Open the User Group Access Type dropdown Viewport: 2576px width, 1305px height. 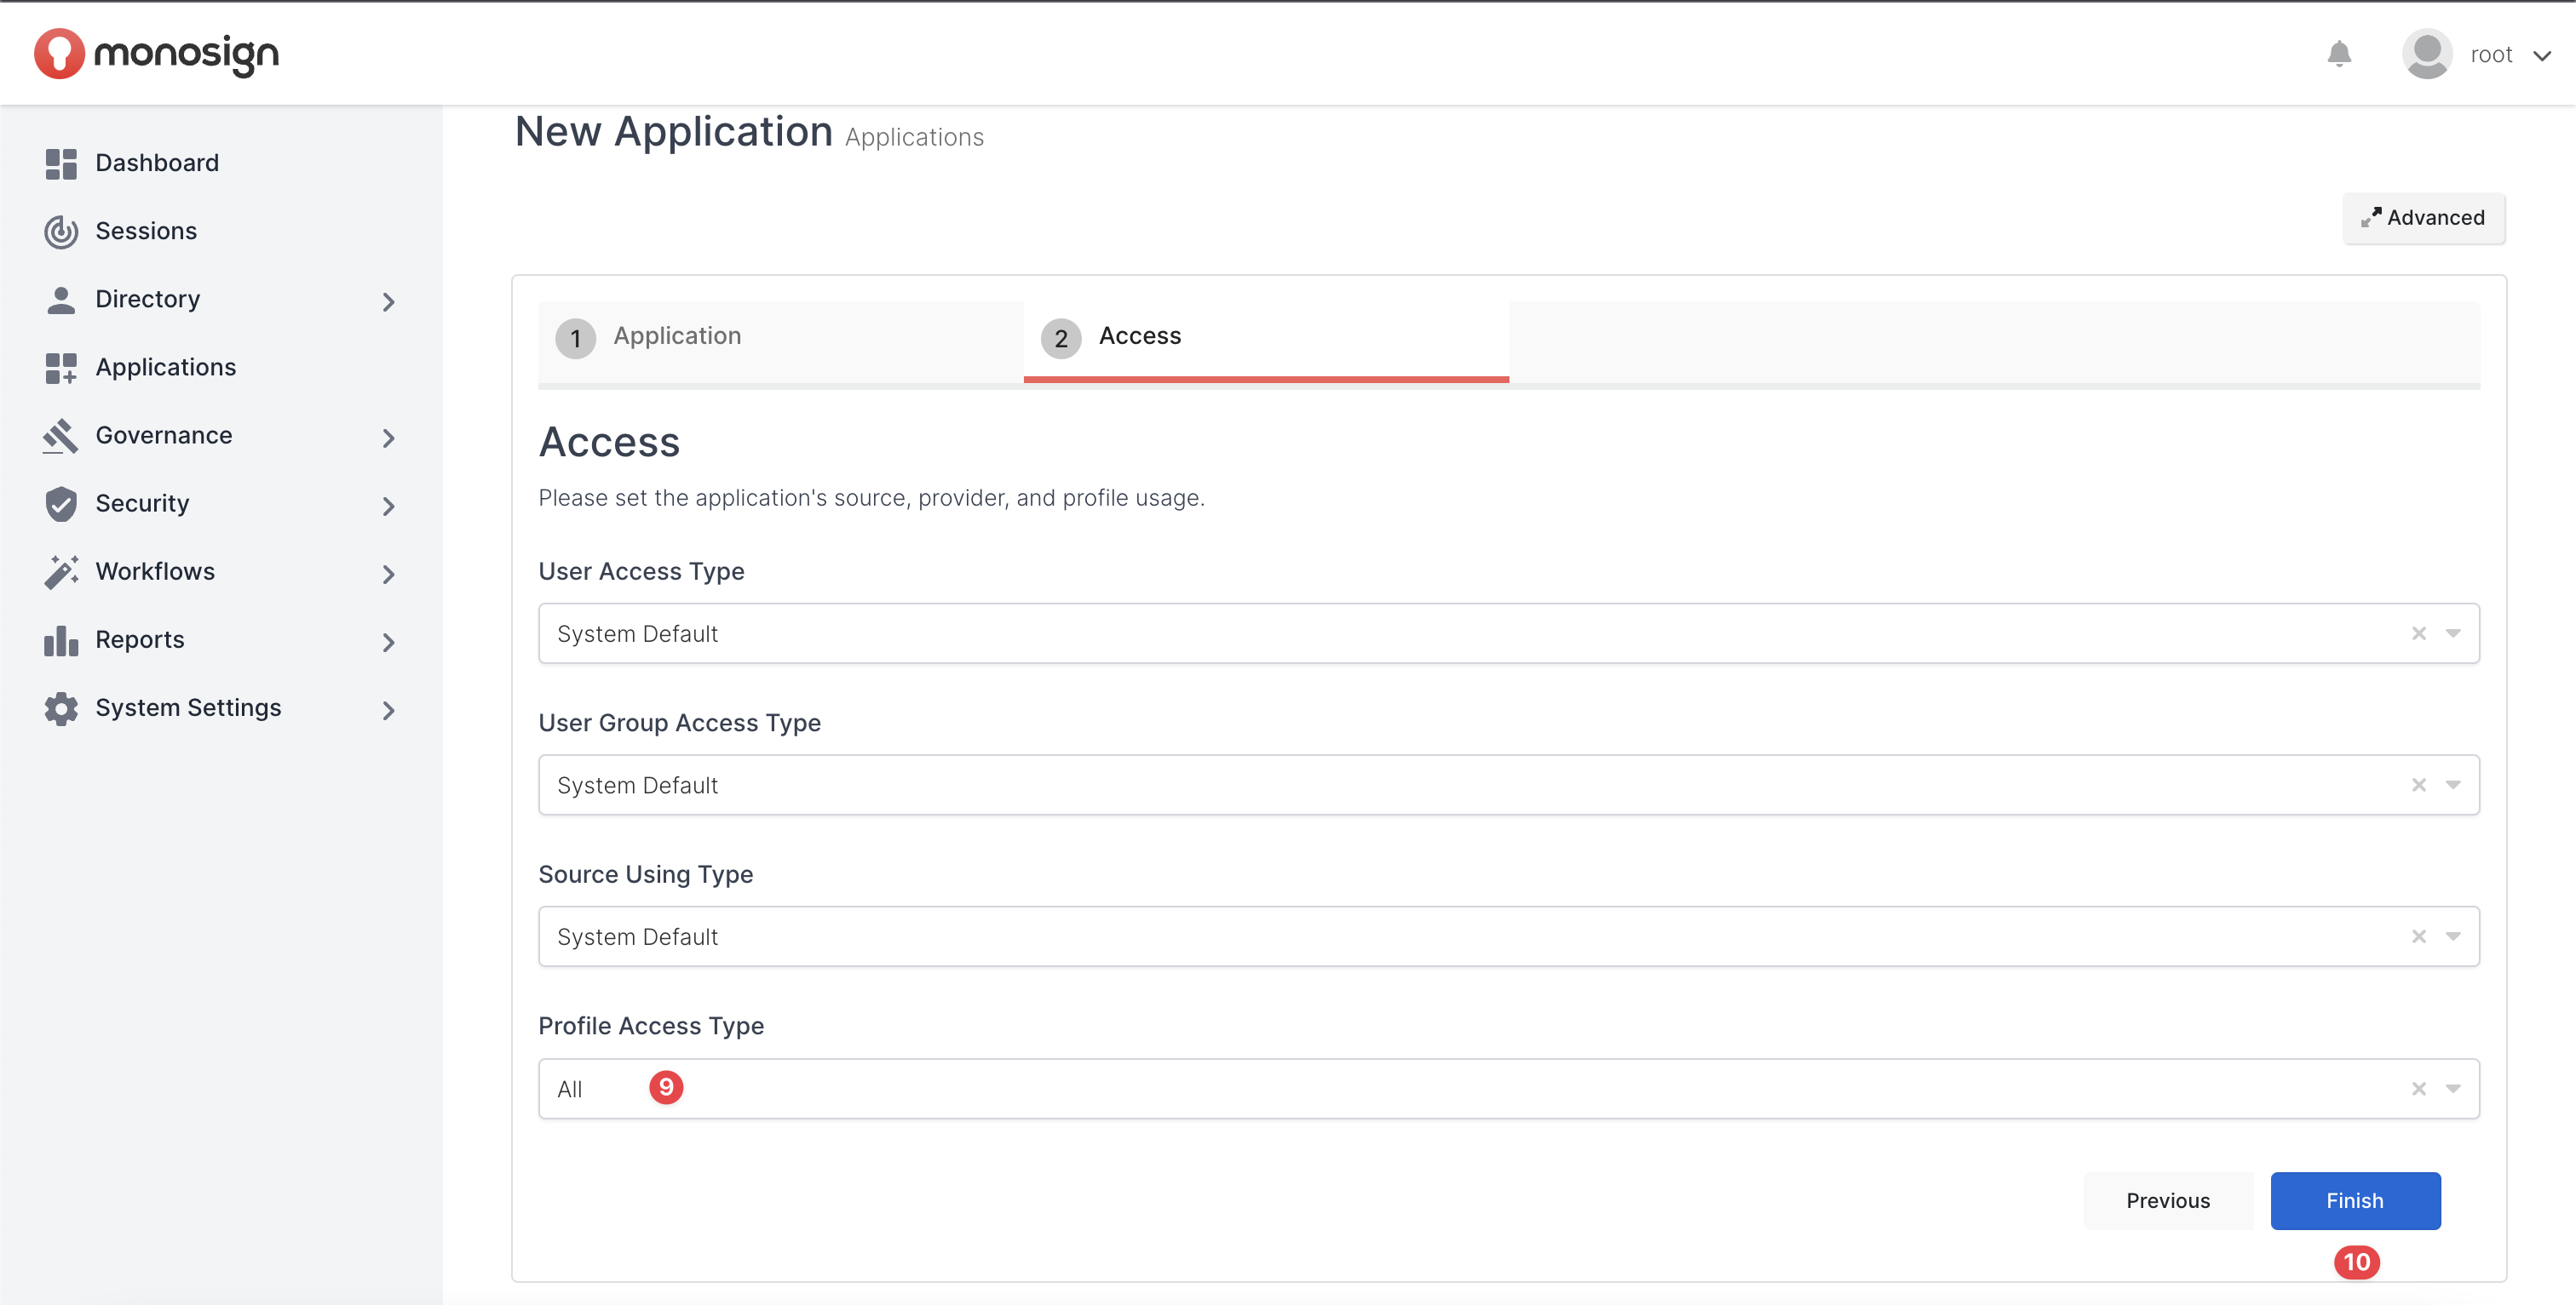point(2452,784)
